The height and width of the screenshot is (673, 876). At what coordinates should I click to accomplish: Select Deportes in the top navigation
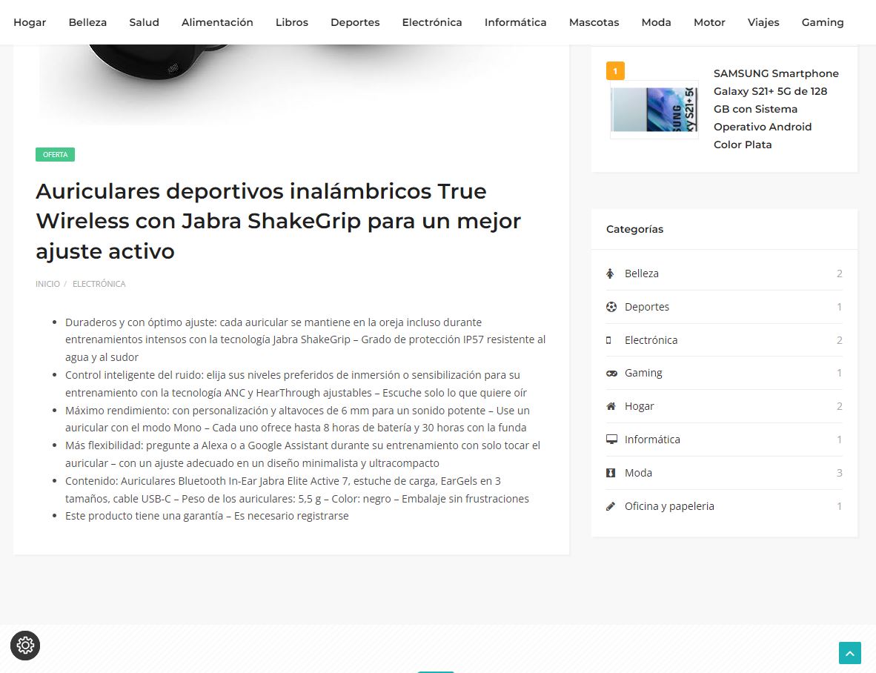(x=355, y=22)
